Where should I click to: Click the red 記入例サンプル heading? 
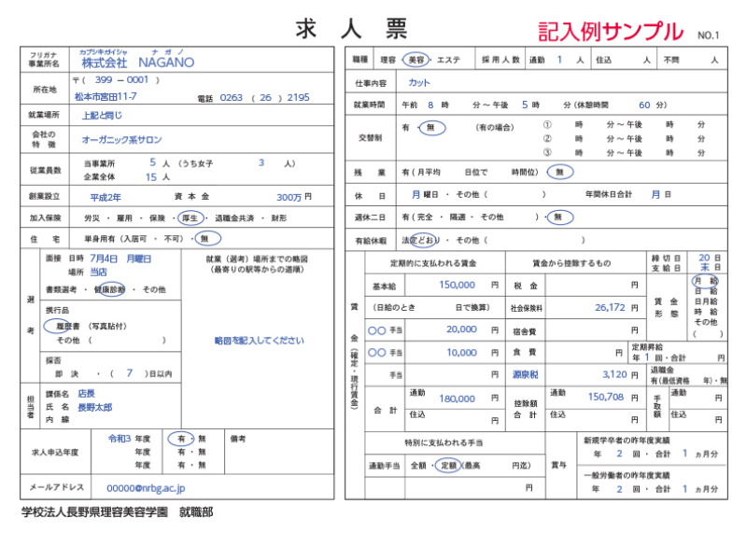pyautogui.click(x=610, y=32)
